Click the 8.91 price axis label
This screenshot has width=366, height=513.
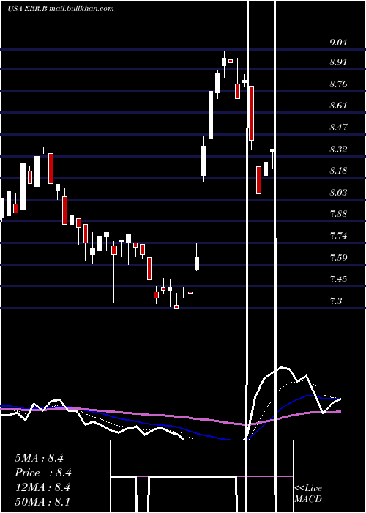pyautogui.click(x=338, y=62)
